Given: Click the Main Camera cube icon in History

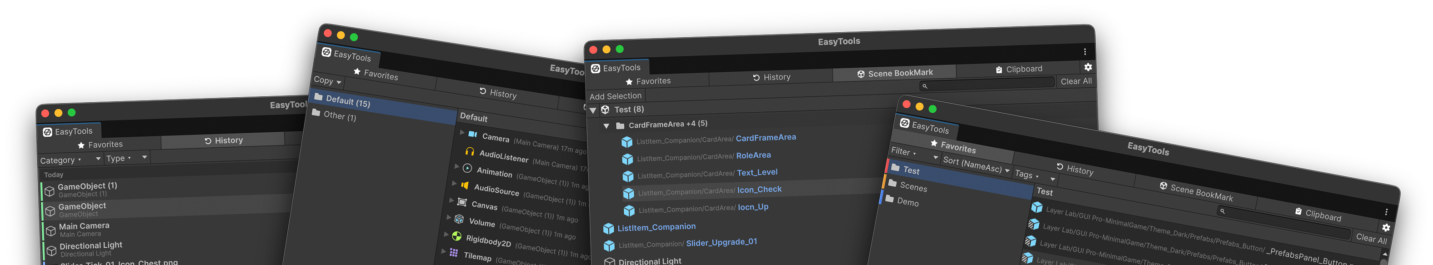Looking at the screenshot, I should click(x=50, y=230).
